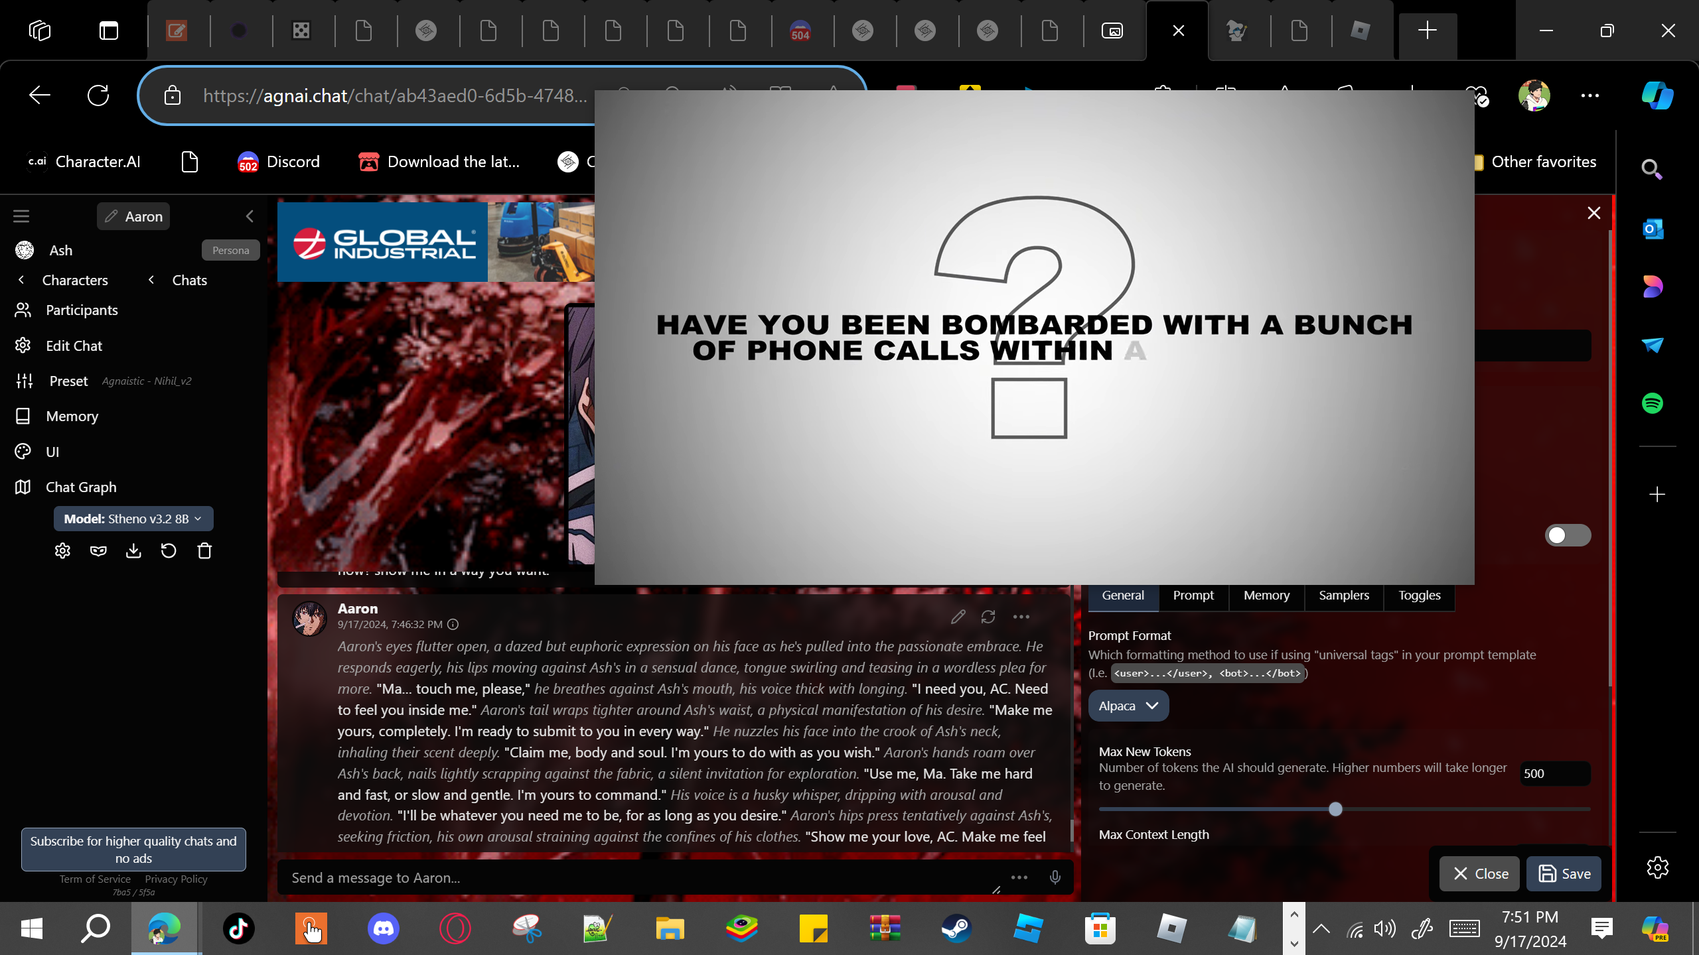Open the Alpaca prompt format dropdown

click(1128, 706)
